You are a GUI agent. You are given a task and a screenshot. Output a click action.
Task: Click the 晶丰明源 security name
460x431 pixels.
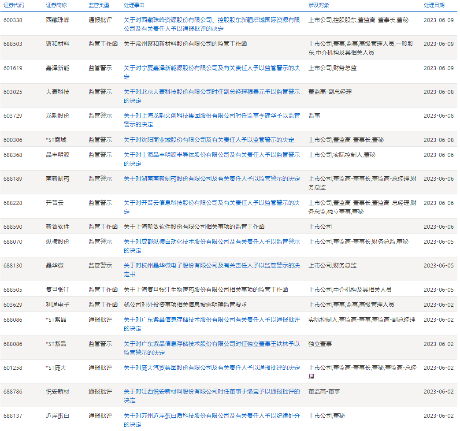57,155
